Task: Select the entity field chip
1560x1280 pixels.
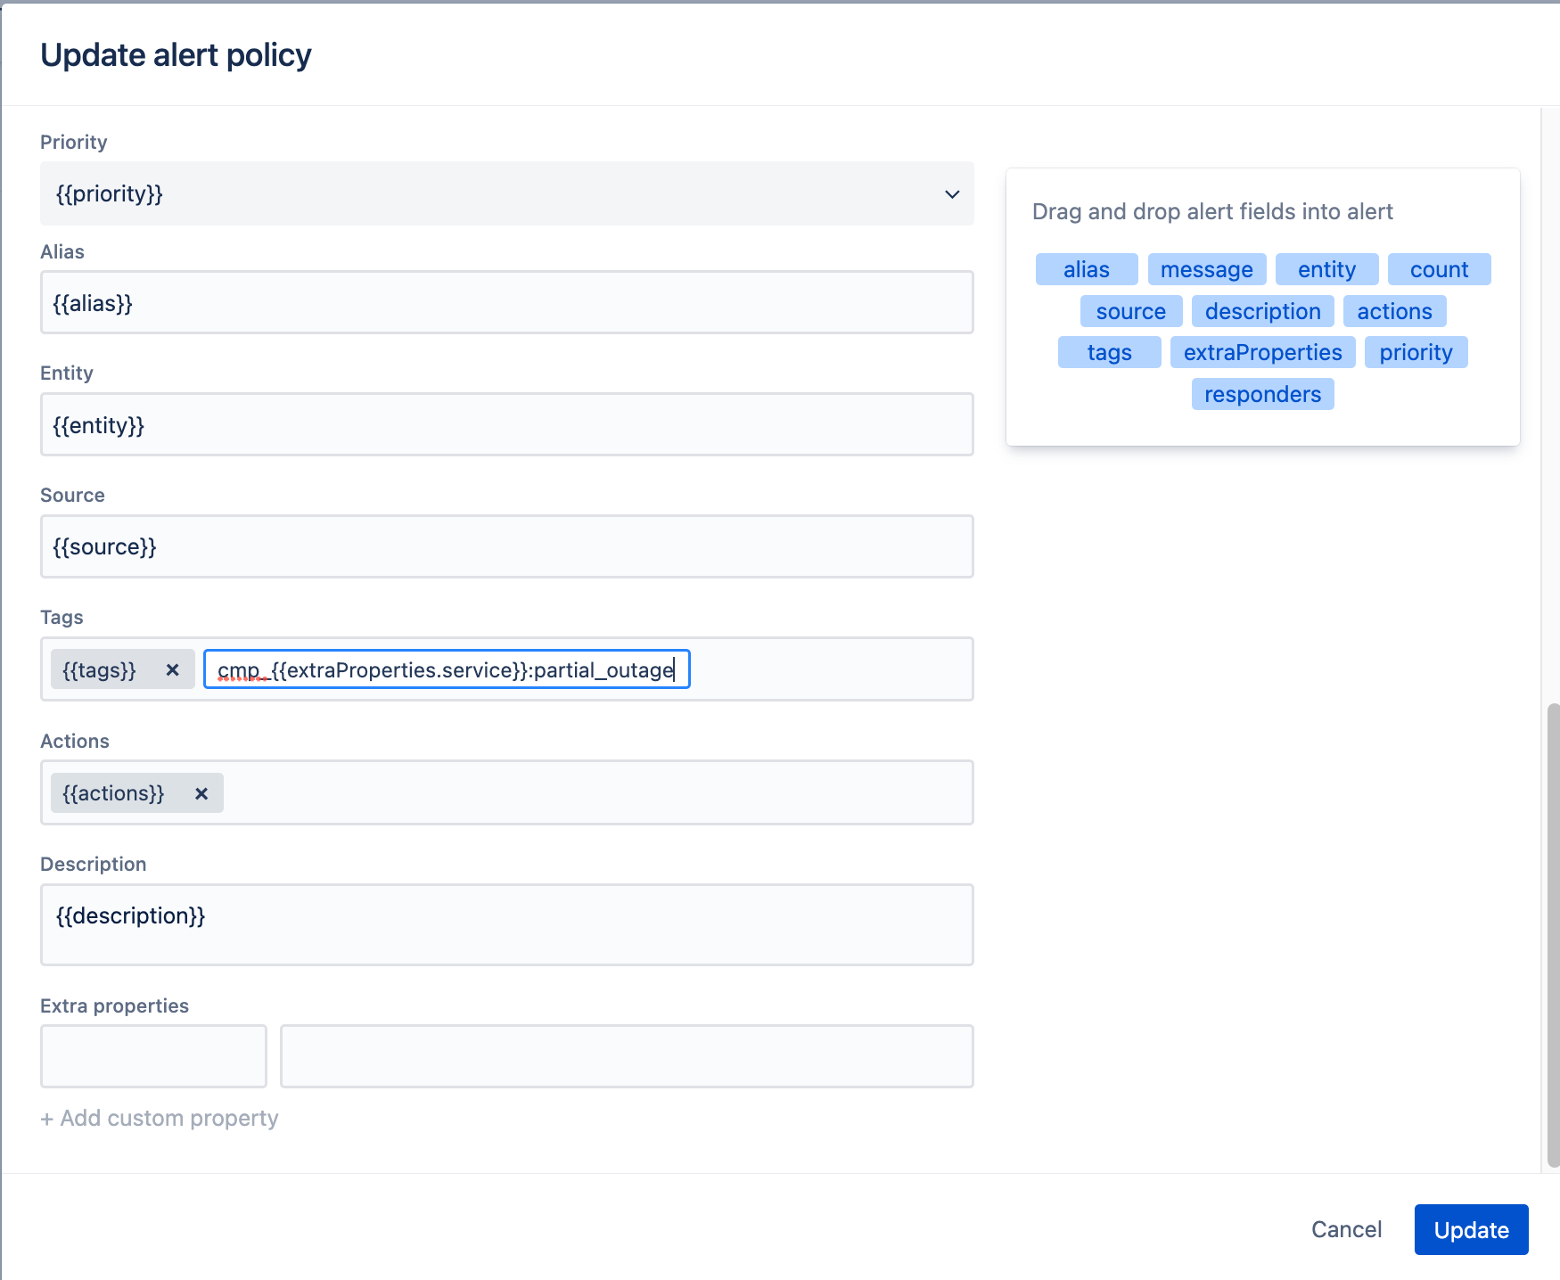Action: (x=1326, y=268)
